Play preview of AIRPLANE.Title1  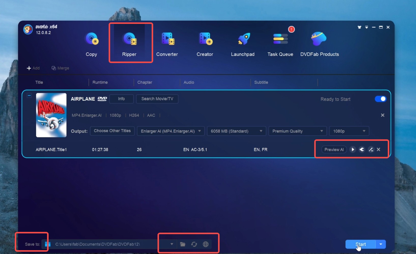point(353,150)
